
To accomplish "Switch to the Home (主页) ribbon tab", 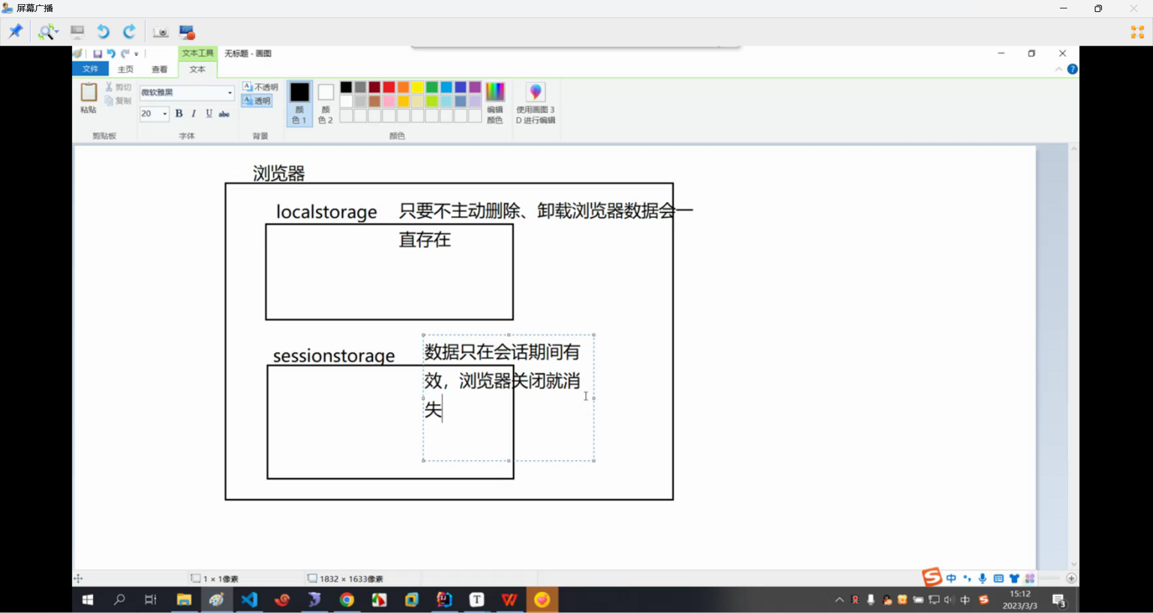I will (126, 69).
